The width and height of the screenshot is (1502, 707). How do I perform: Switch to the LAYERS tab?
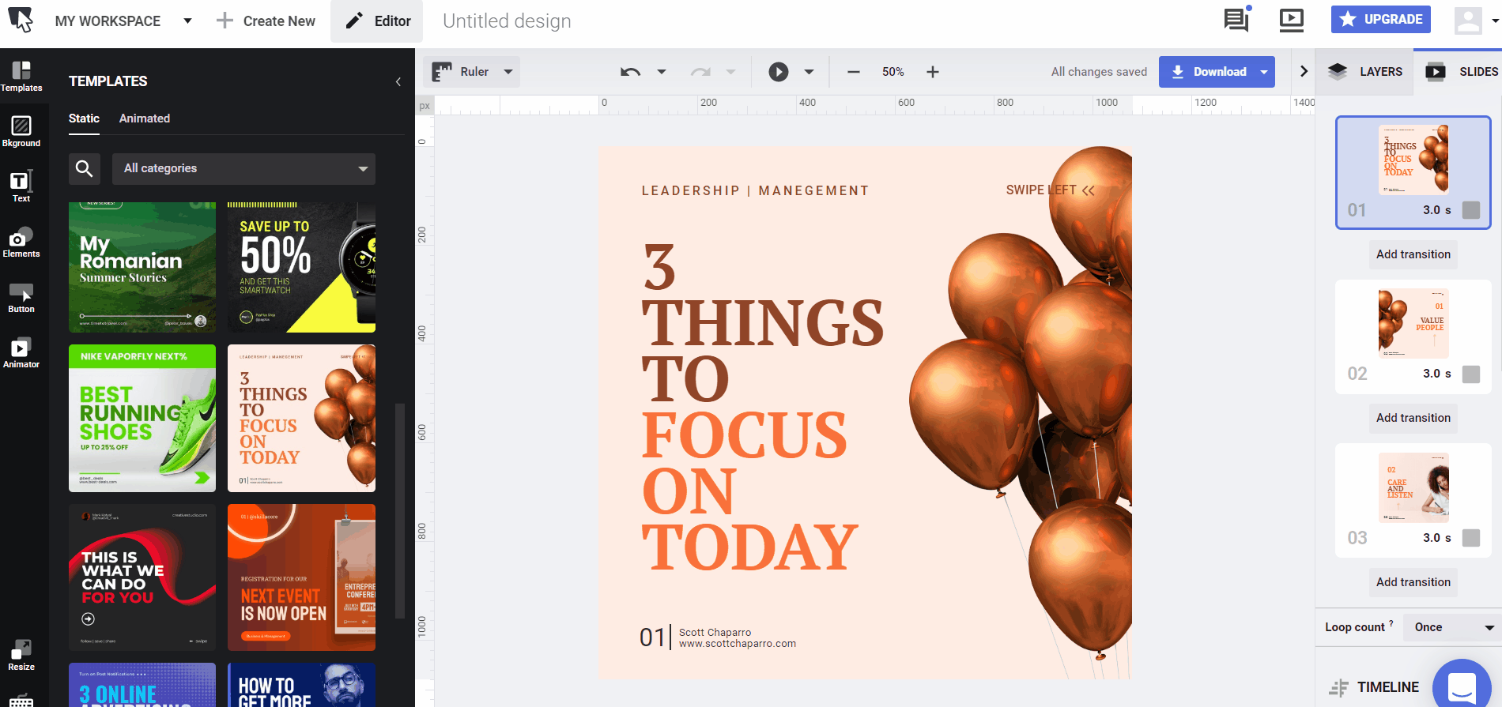click(x=1365, y=72)
